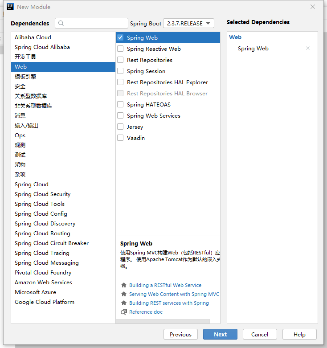Click the IntelliJ IDEA logo in title bar
The image size is (327, 348).
point(10,7)
